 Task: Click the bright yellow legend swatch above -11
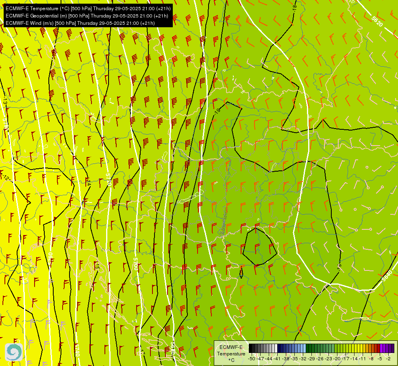coord(361,348)
